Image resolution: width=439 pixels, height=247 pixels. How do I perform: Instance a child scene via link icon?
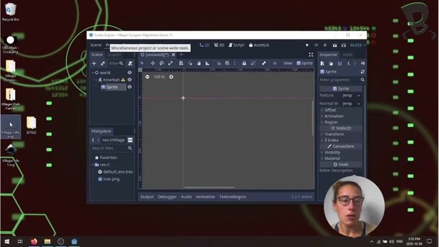103,64
